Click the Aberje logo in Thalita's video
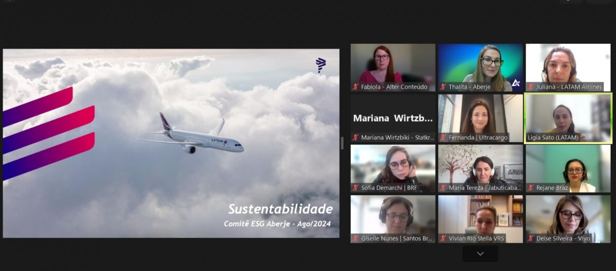 515,83
